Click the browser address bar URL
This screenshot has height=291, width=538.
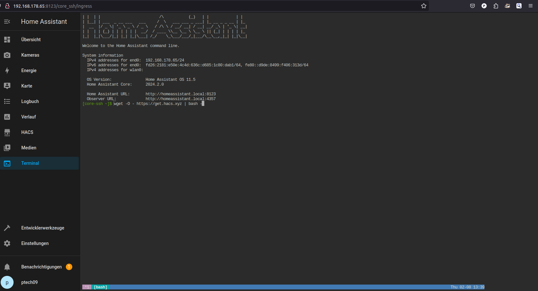(194, 6)
